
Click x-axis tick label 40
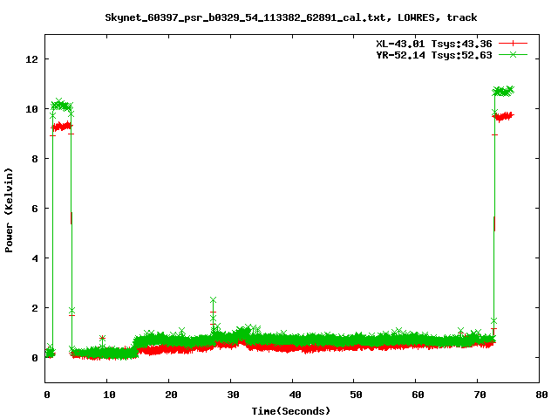[x=295, y=395]
